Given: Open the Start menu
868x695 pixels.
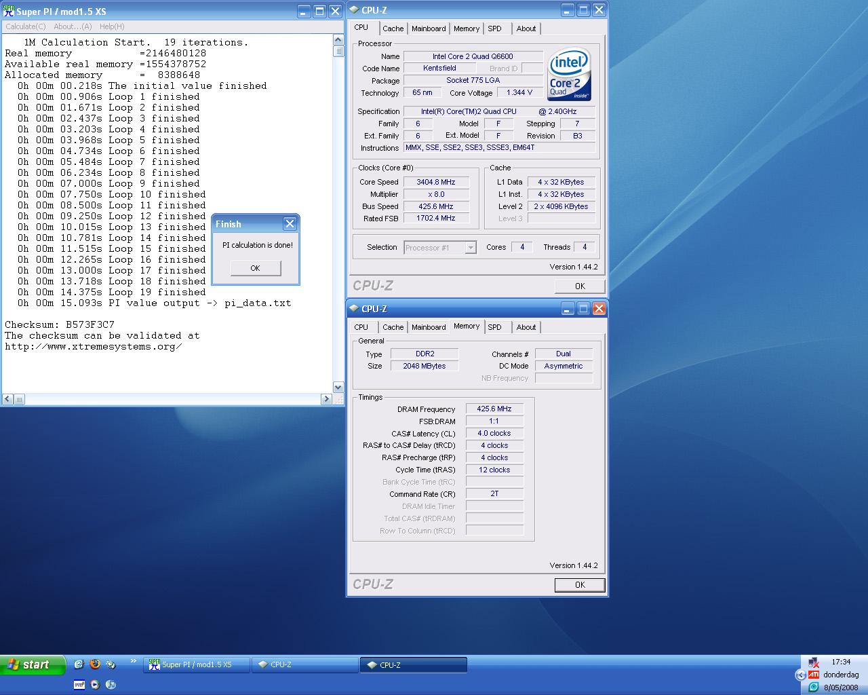Looking at the screenshot, I should tap(33, 664).
